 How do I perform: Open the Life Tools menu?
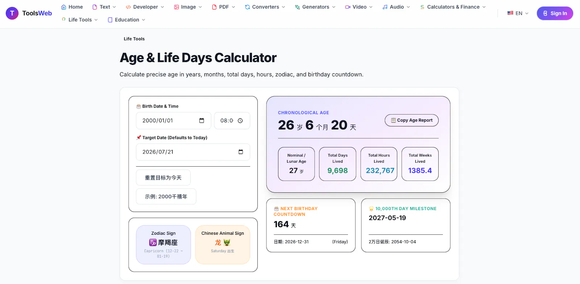pyautogui.click(x=80, y=20)
